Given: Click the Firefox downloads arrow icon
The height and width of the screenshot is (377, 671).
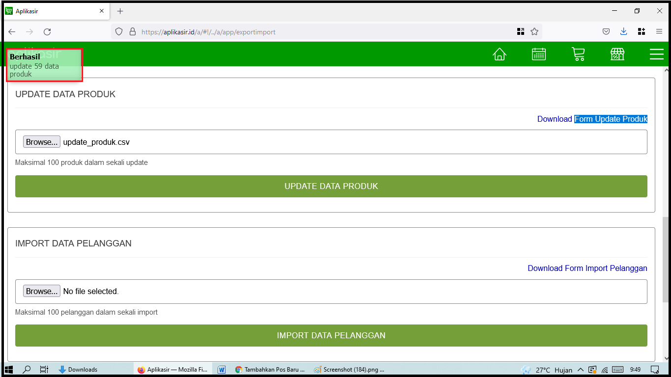Looking at the screenshot, I should coord(624,31).
